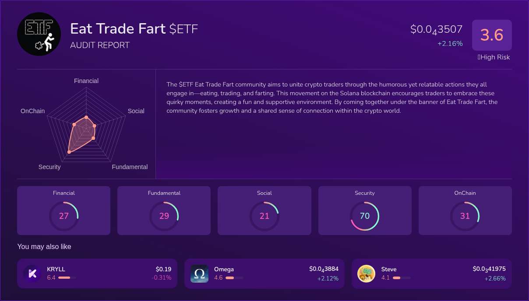Open the Steve recommendation card

[431, 273]
